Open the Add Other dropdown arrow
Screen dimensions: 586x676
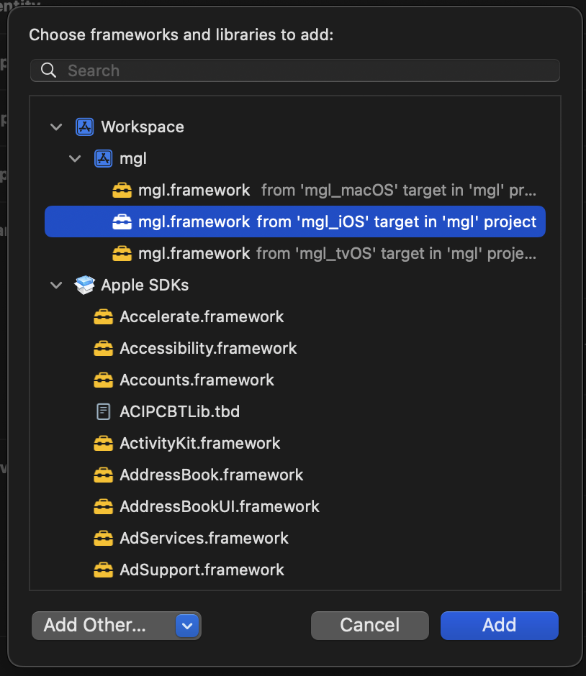point(187,626)
